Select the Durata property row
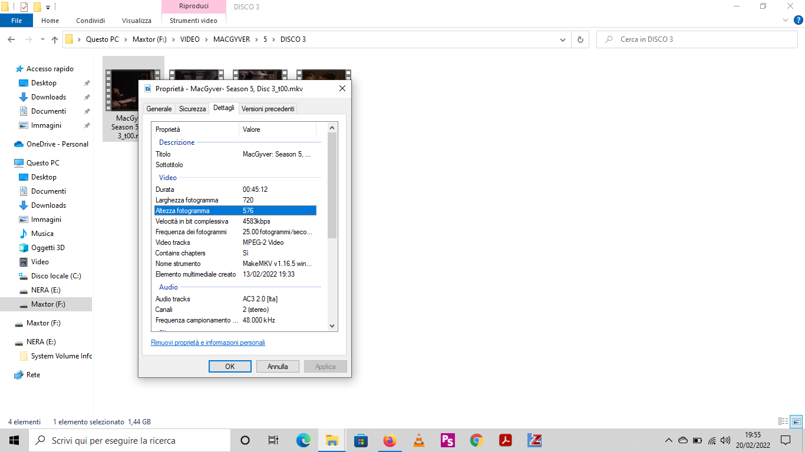The width and height of the screenshot is (805, 452). [x=235, y=190]
